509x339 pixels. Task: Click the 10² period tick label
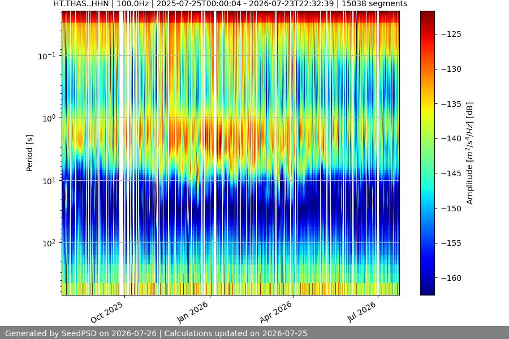tap(49, 243)
